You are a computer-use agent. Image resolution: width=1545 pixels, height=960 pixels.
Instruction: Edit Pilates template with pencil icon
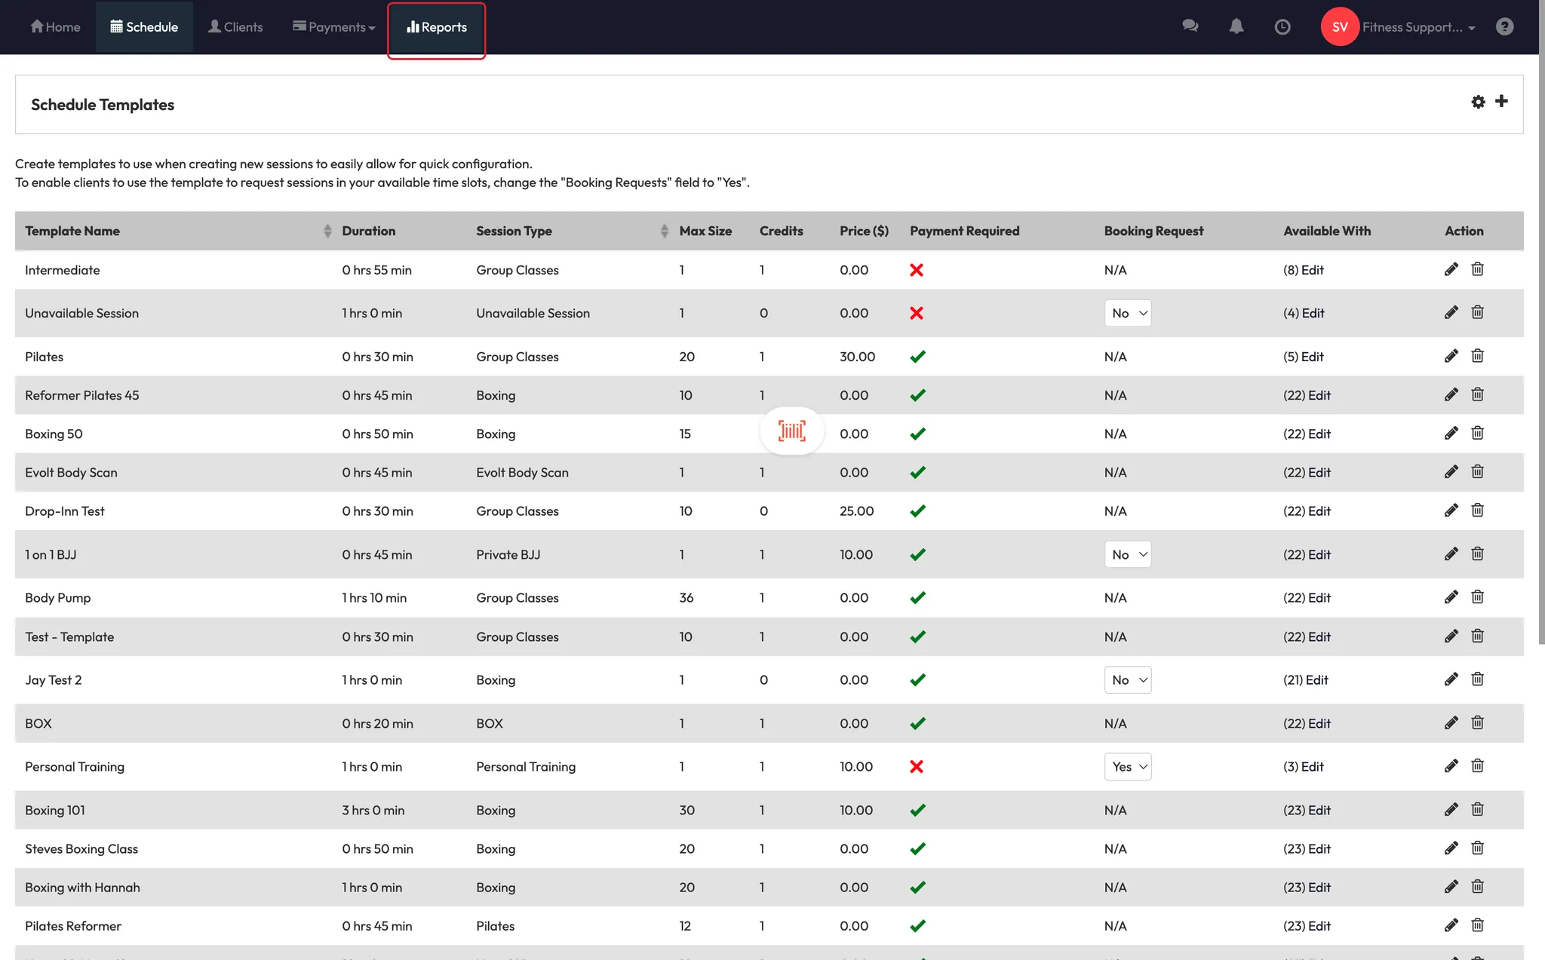pyautogui.click(x=1451, y=356)
